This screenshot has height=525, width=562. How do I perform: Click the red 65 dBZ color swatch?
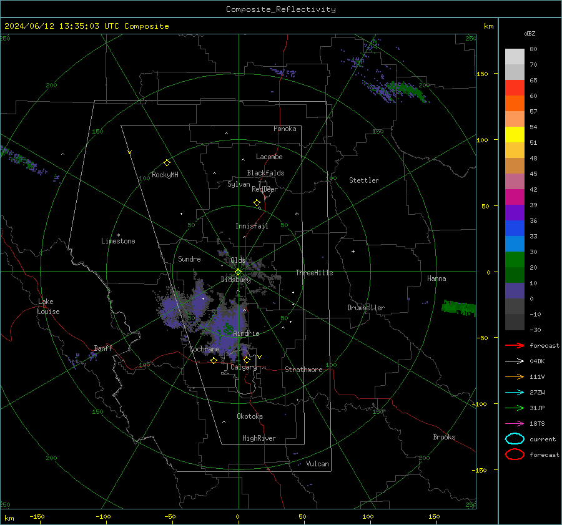(515, 87)
